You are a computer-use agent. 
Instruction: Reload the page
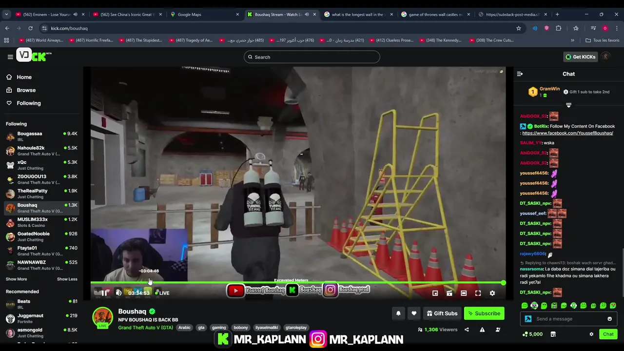(x=30, y=28)
